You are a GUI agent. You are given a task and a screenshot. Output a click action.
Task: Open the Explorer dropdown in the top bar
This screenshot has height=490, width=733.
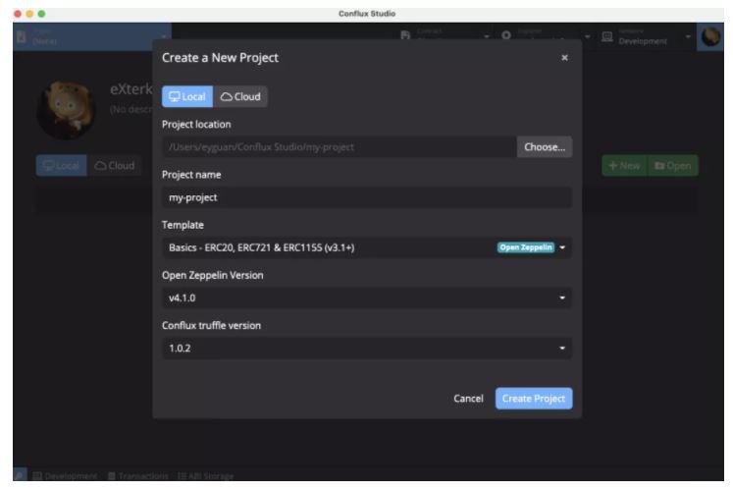click(546, 36)
